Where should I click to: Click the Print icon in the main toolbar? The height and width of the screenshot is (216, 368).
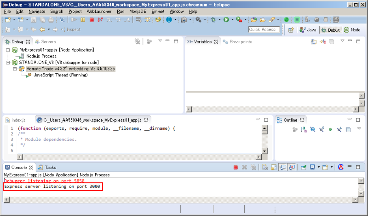51,20
